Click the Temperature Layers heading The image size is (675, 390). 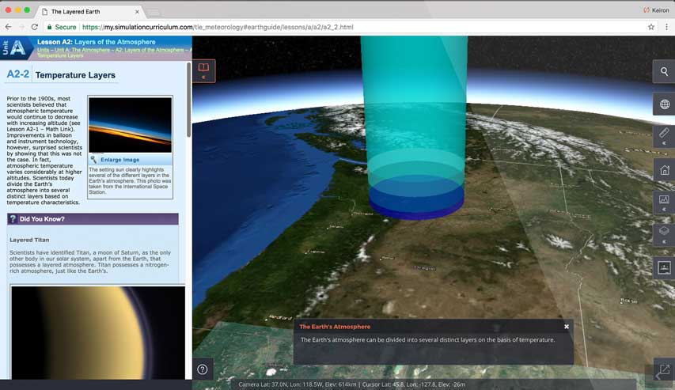[75, 75]
